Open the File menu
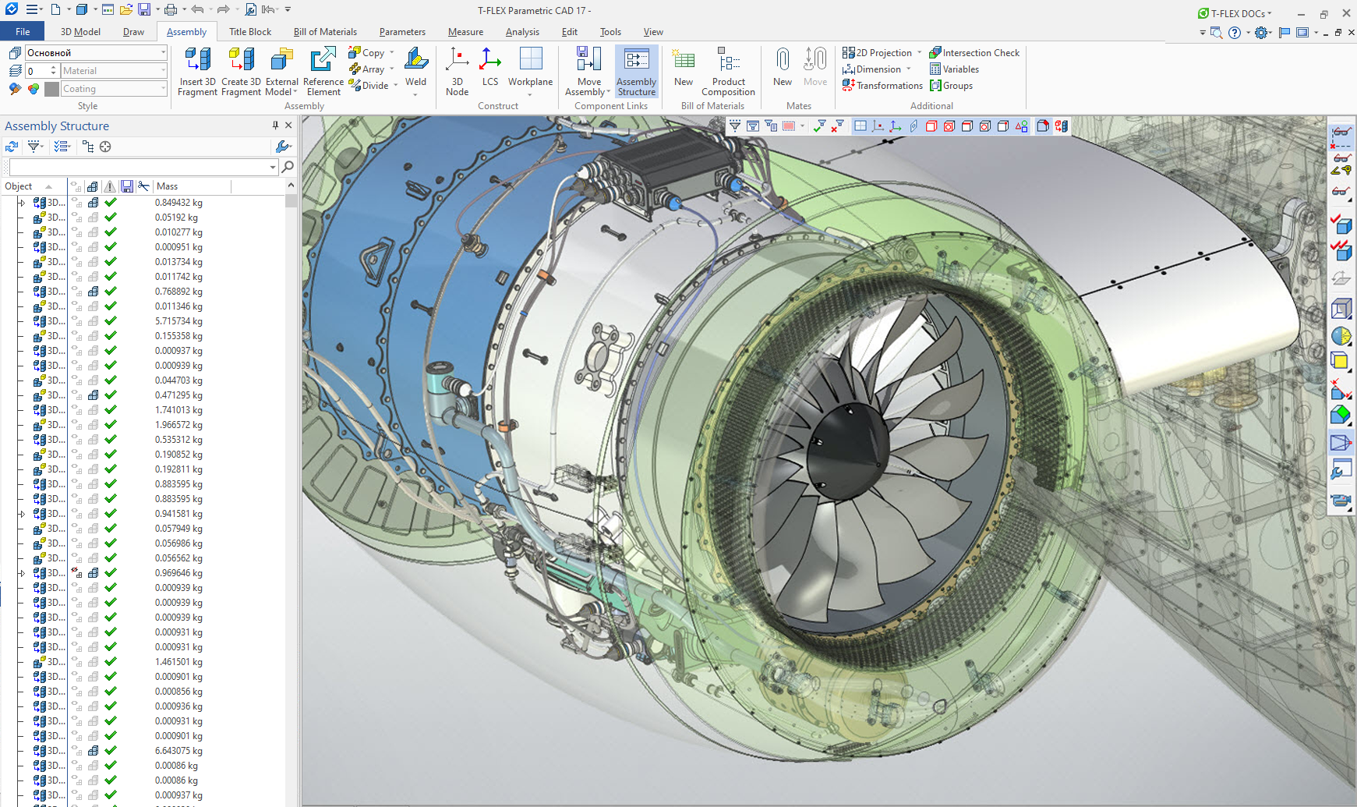 (x=23, y=32)
